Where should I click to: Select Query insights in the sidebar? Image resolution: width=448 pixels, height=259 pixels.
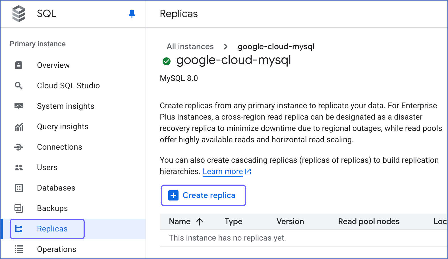(x=73, y=127)
